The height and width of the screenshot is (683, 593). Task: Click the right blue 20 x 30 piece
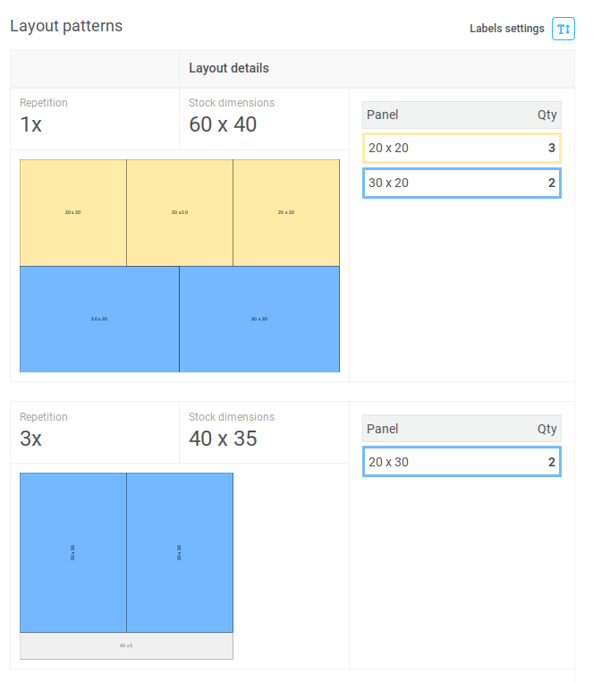(180, 553)
